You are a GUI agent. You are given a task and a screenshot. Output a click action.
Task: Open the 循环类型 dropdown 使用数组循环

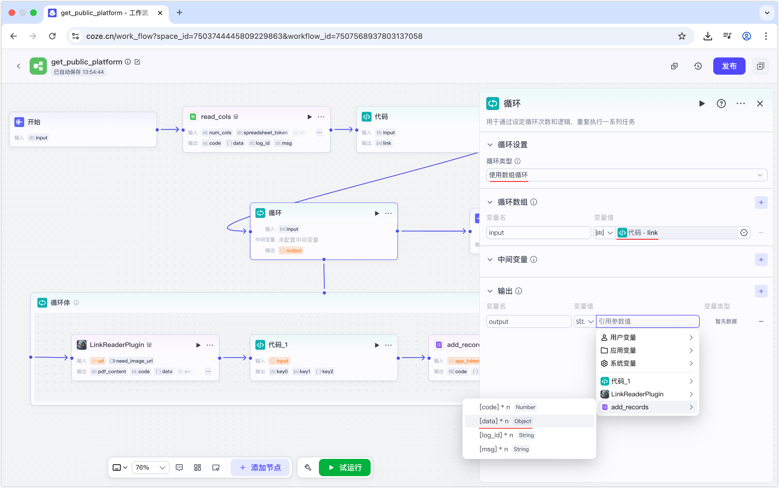click(626, 175)
